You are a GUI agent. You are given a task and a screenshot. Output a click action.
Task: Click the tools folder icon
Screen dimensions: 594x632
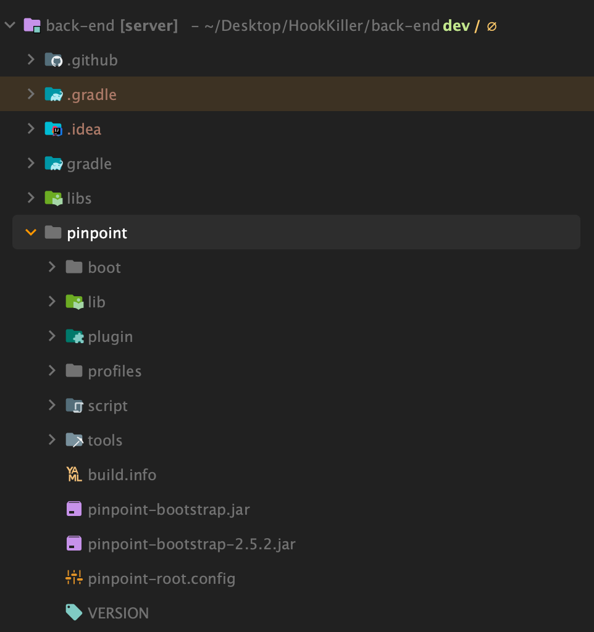pos(75,440)
